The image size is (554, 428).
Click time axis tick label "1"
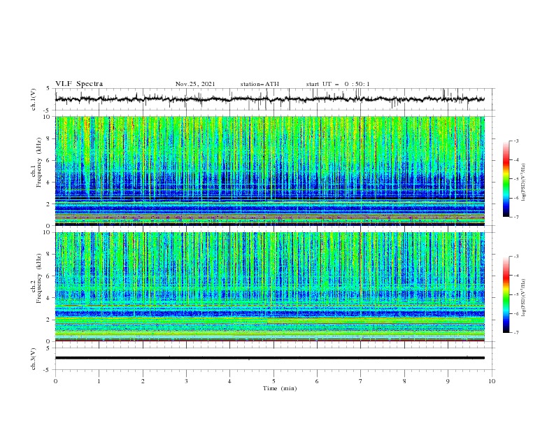point(99,381)
